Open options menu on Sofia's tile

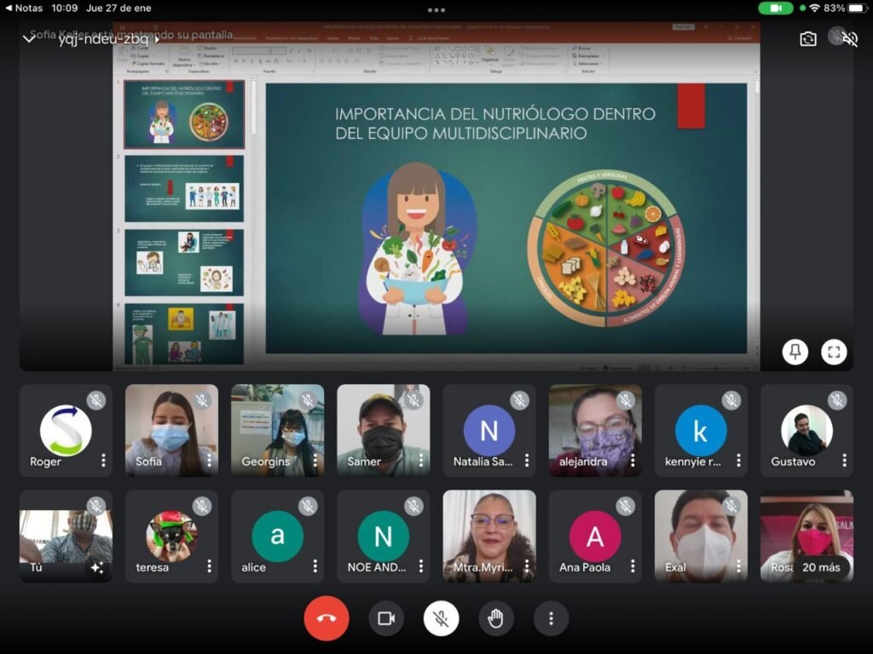(209, 461)
